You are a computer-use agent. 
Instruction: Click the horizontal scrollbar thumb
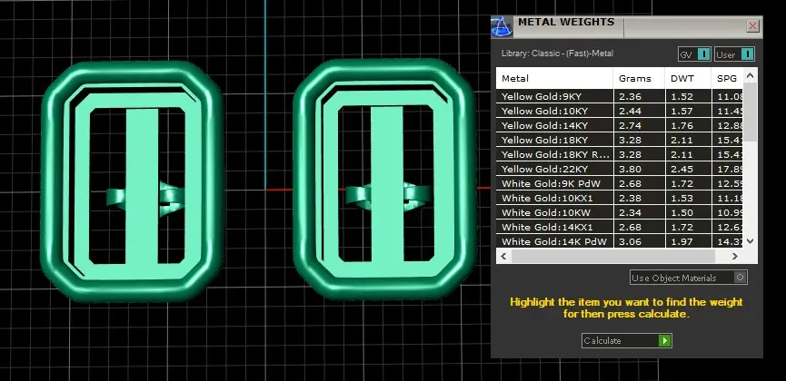click(612, 256)
